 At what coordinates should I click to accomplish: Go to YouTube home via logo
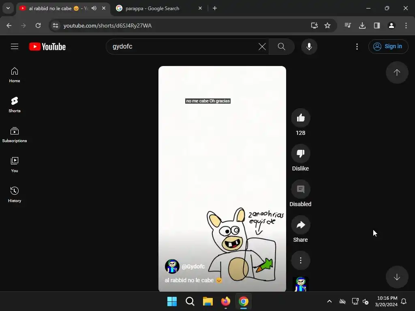click(x=47, y=47)
